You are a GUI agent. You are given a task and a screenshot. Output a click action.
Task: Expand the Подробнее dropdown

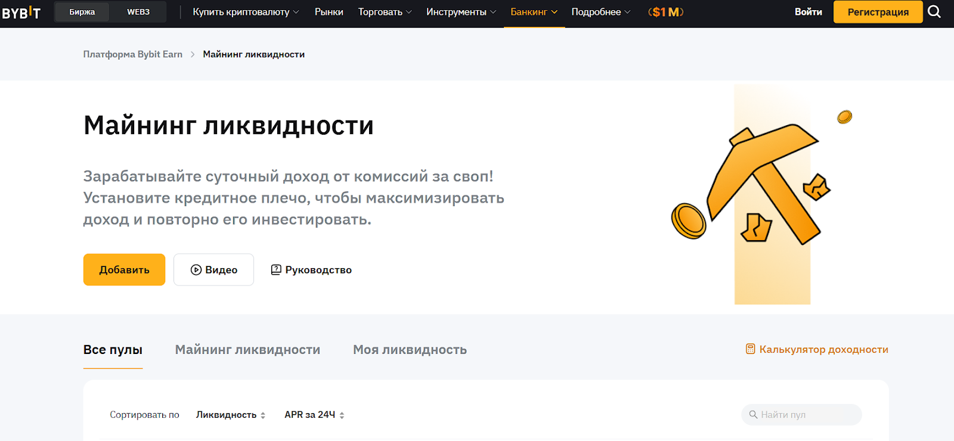pyautogui.click(x=601, y=12)
